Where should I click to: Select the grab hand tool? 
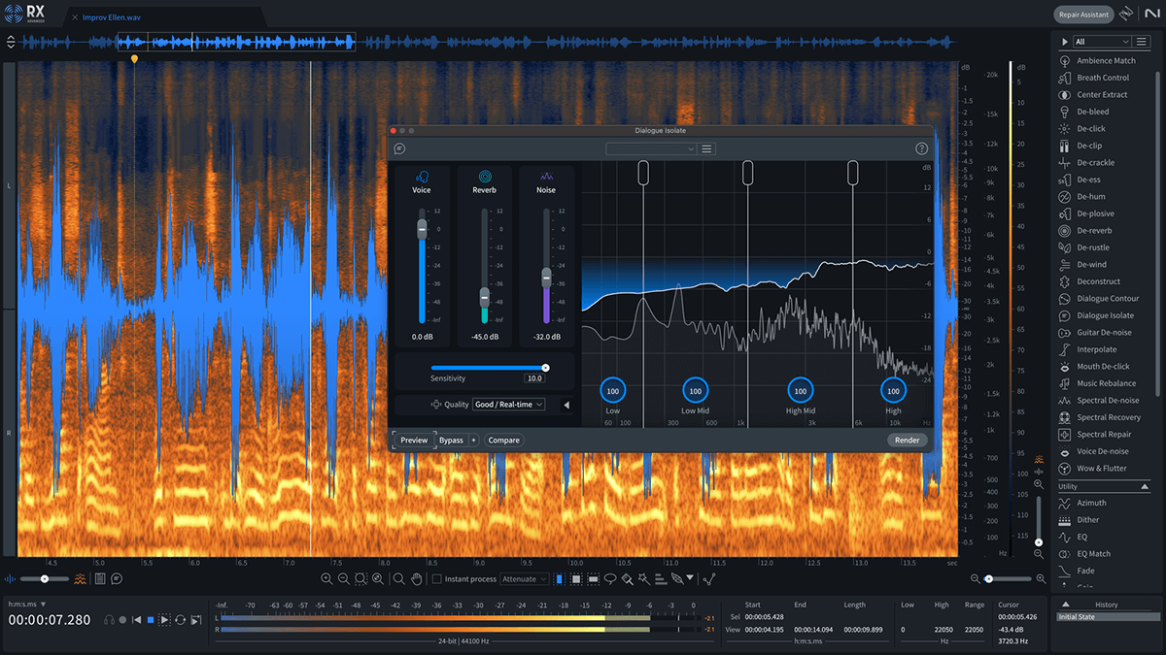click(416, 579)
